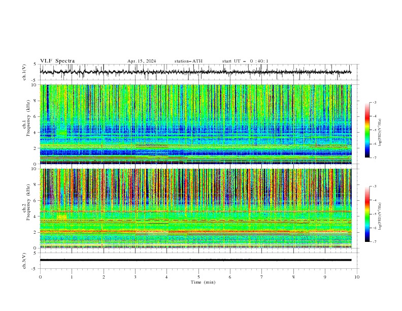Click the time axis tick label '9'
Viewport: 402px width, 311px height.
325,277
